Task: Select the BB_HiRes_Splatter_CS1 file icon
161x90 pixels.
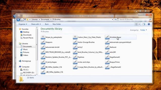Action: pos(43,67)
